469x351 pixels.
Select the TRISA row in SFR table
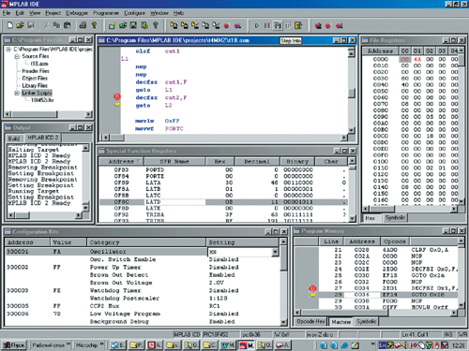coord(223,214)
